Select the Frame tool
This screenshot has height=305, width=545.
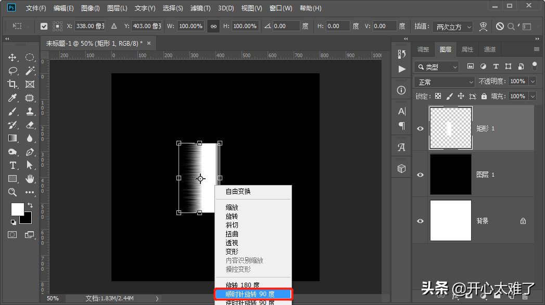click(x=30, y=84)
